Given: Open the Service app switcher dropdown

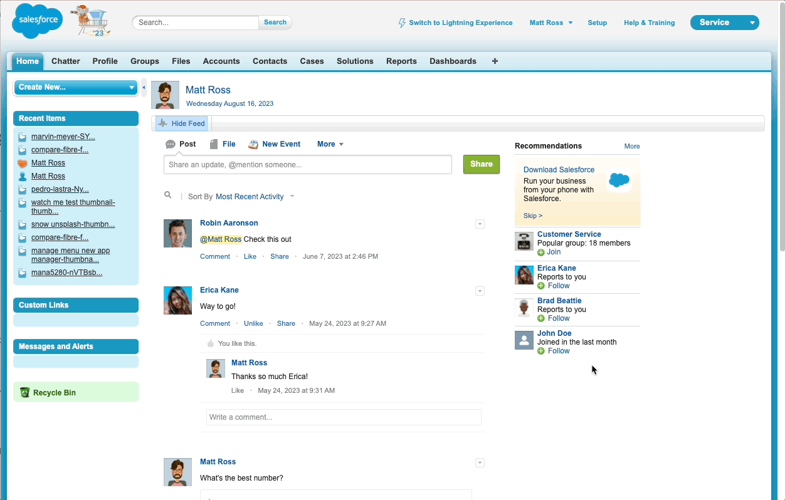Looking at the screenshot, I should 724,23.
